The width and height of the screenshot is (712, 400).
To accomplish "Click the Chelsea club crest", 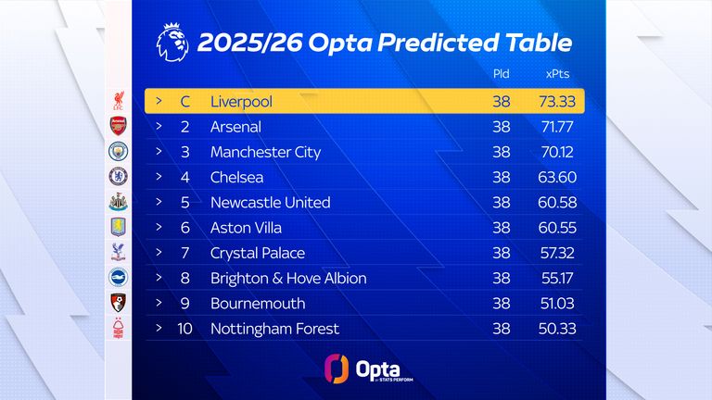I will (118, 176).
